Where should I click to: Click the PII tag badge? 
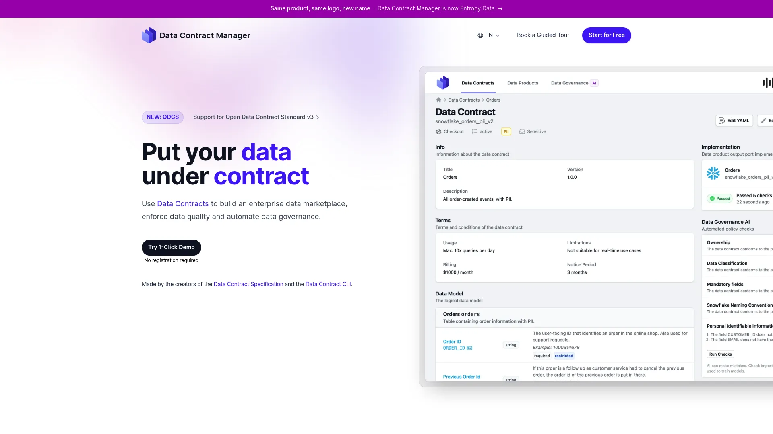point(506,131)
